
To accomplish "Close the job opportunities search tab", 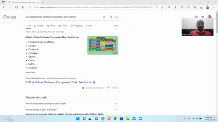I will click(x=38, y=2).
